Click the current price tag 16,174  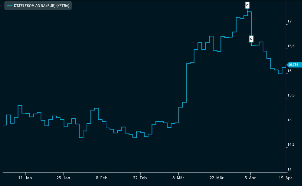[293, 65]
